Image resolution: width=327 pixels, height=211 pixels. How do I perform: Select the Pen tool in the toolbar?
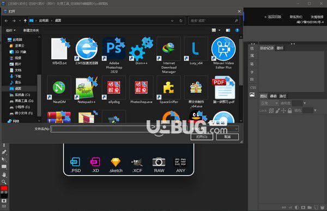4,152
